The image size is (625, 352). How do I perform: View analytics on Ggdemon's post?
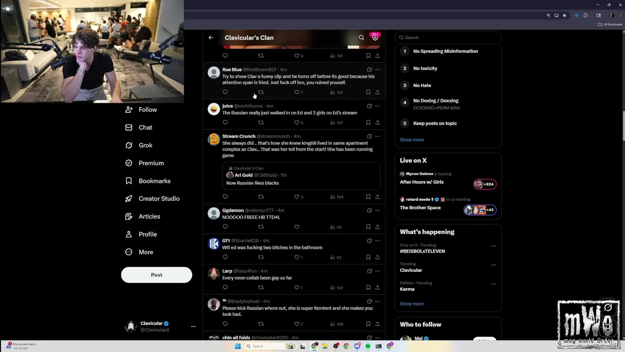[336, 227]
